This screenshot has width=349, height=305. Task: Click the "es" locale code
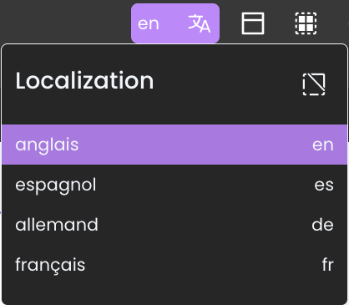[x=324, y=185]
